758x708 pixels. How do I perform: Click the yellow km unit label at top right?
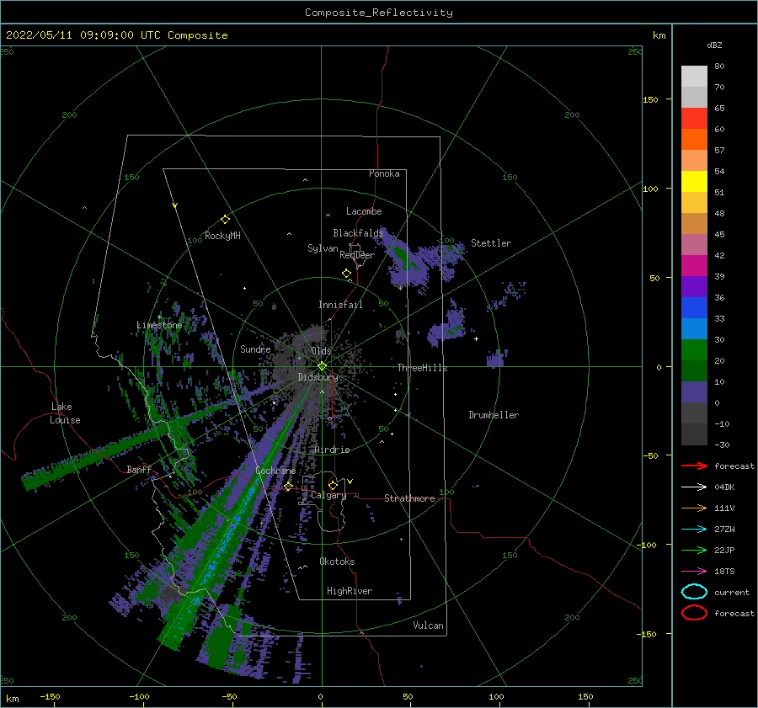(659, 35)
